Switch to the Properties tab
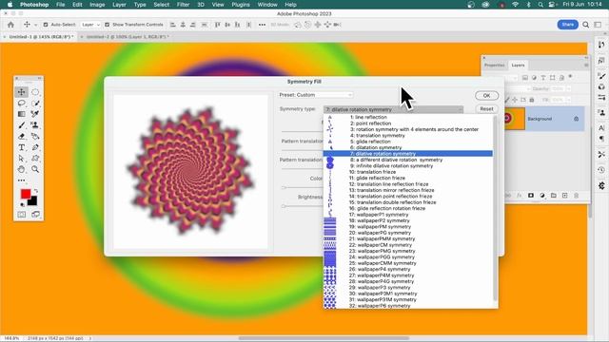 pyautogui.click(x=494, y=66)
